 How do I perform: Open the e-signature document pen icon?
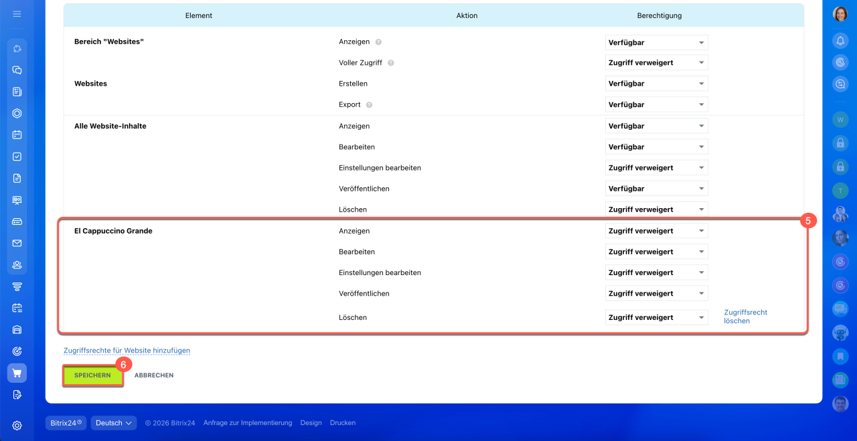pyautogui.click(x=17, y=395)
